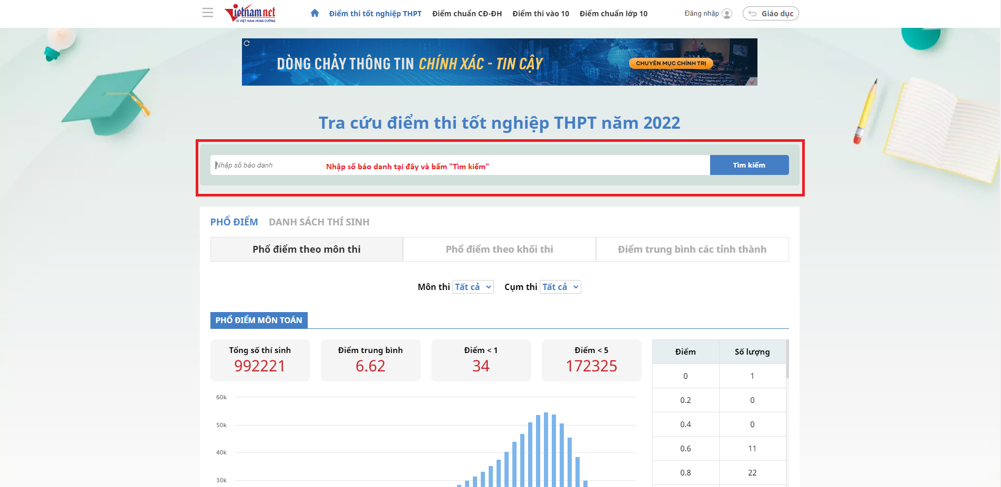
Task: Open Điểm trung bình các tỉnh thành tab
Action: point(692,250)
